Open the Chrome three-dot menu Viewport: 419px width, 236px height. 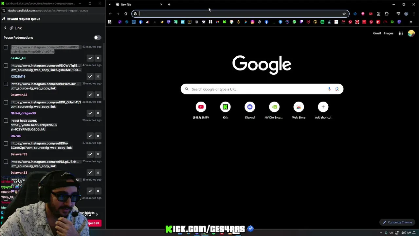pyautogui.click(x=414, y=14)
